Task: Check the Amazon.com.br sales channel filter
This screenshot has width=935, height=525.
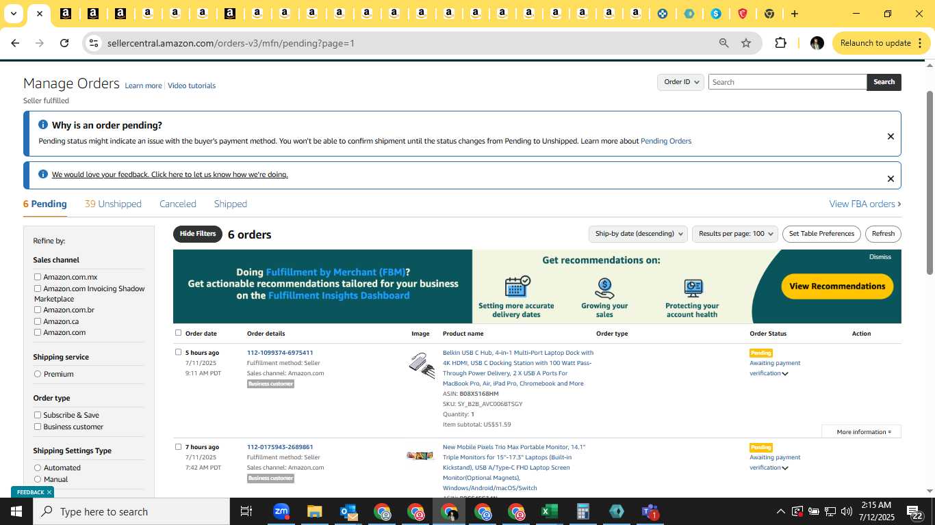Action: pyautogui.click(x=38, y=310)
